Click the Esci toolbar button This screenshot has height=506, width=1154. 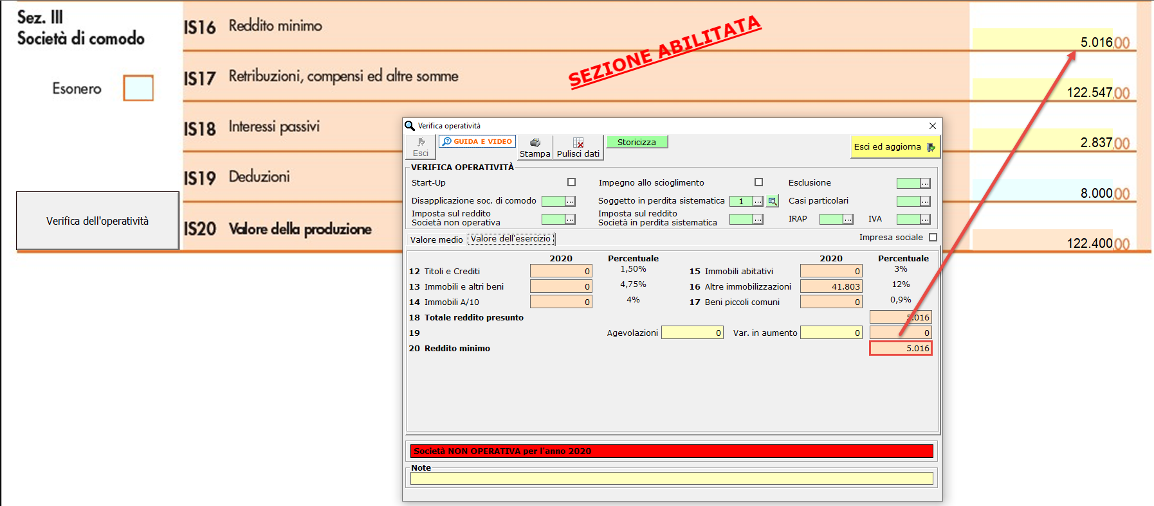point(421,147)
